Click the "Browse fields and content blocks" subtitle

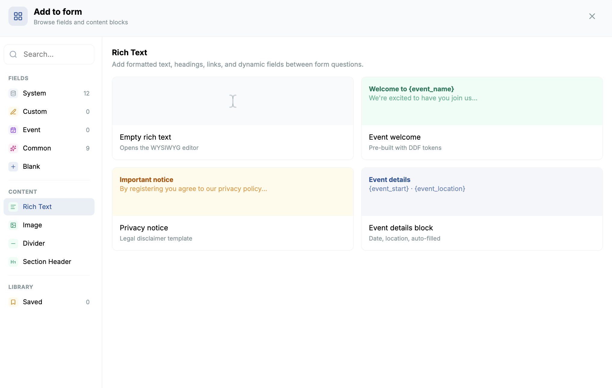click(81, 22)
